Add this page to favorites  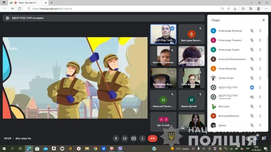(x=234, y=9)
